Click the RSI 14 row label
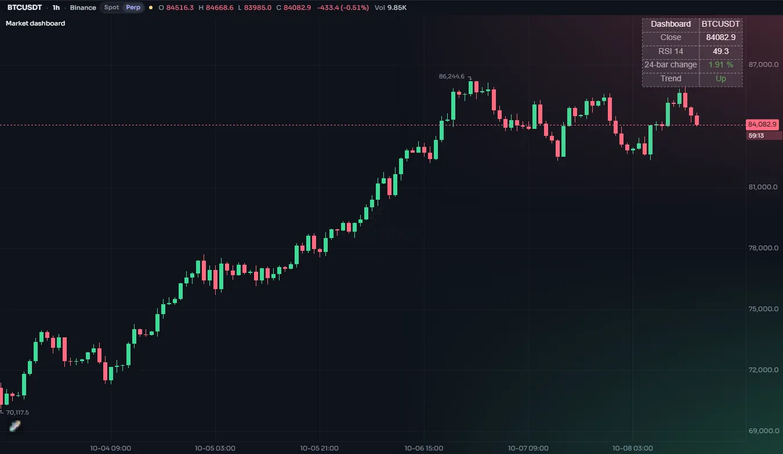 [x=670, y=51]
